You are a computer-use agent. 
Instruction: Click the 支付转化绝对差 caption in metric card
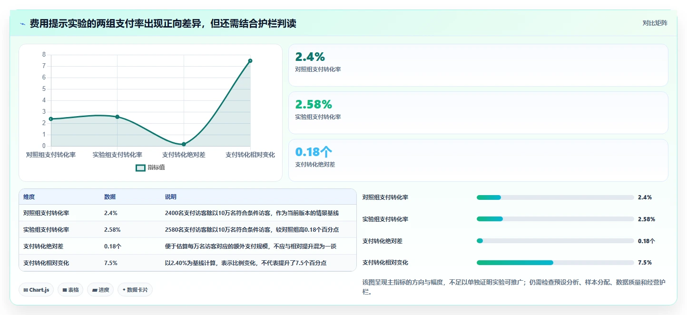315,165
